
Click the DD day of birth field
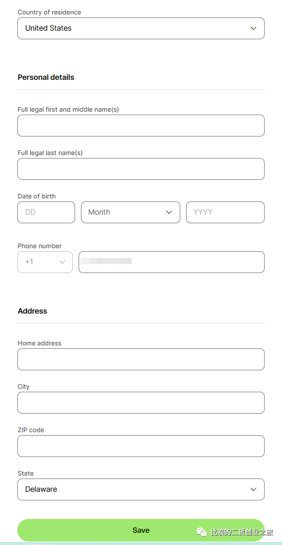click(46, 212)
